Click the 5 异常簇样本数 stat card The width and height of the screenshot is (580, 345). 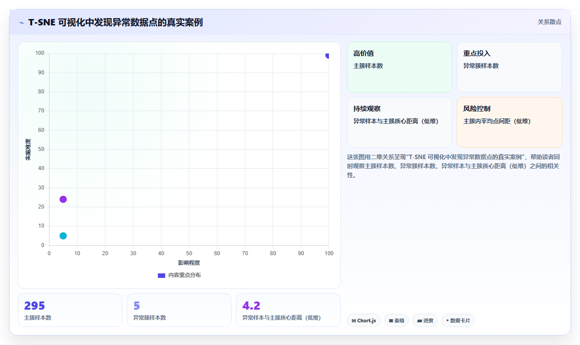click(179, 310)
